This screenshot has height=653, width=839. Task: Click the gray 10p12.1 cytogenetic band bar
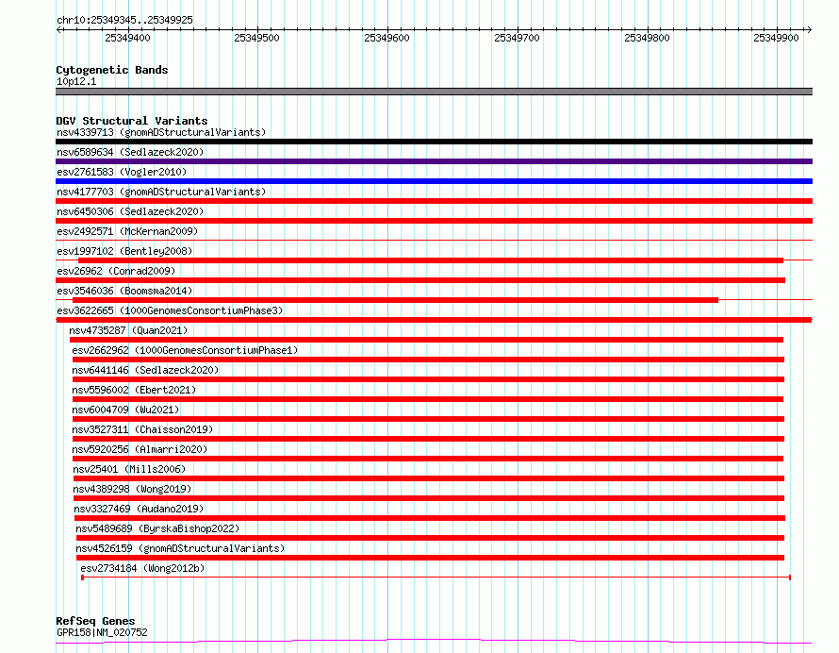(x=434, y=92)
